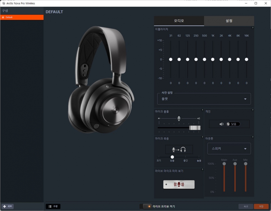Click the -10 label on the equalizer scale
The height and width of the screenshot is (211, 271).
point(160,78)
